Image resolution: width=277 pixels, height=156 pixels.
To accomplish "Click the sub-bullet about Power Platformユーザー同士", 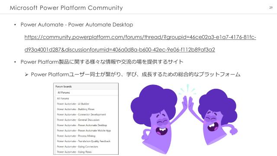I will click(135, 74).
